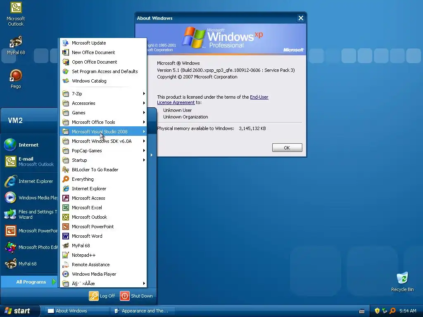Image resolution: width=423 pixels, height=317 pixels.
Task: Switch to About Windows taskbar button
Action: click(x=76, y=311)
